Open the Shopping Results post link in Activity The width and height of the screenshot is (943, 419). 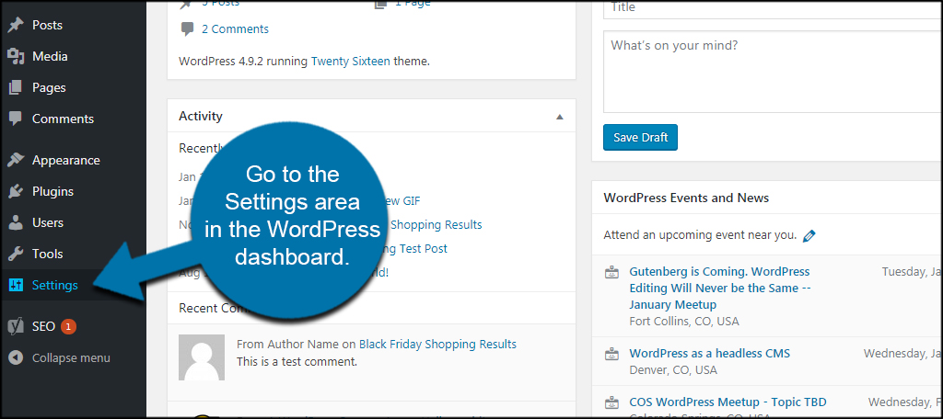click(437, 224)
